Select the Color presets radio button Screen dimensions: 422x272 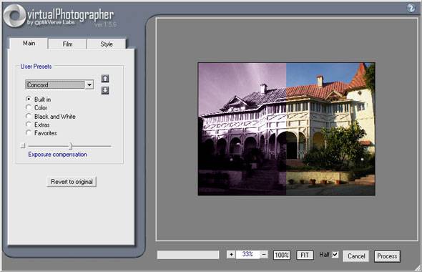(29, 107)
